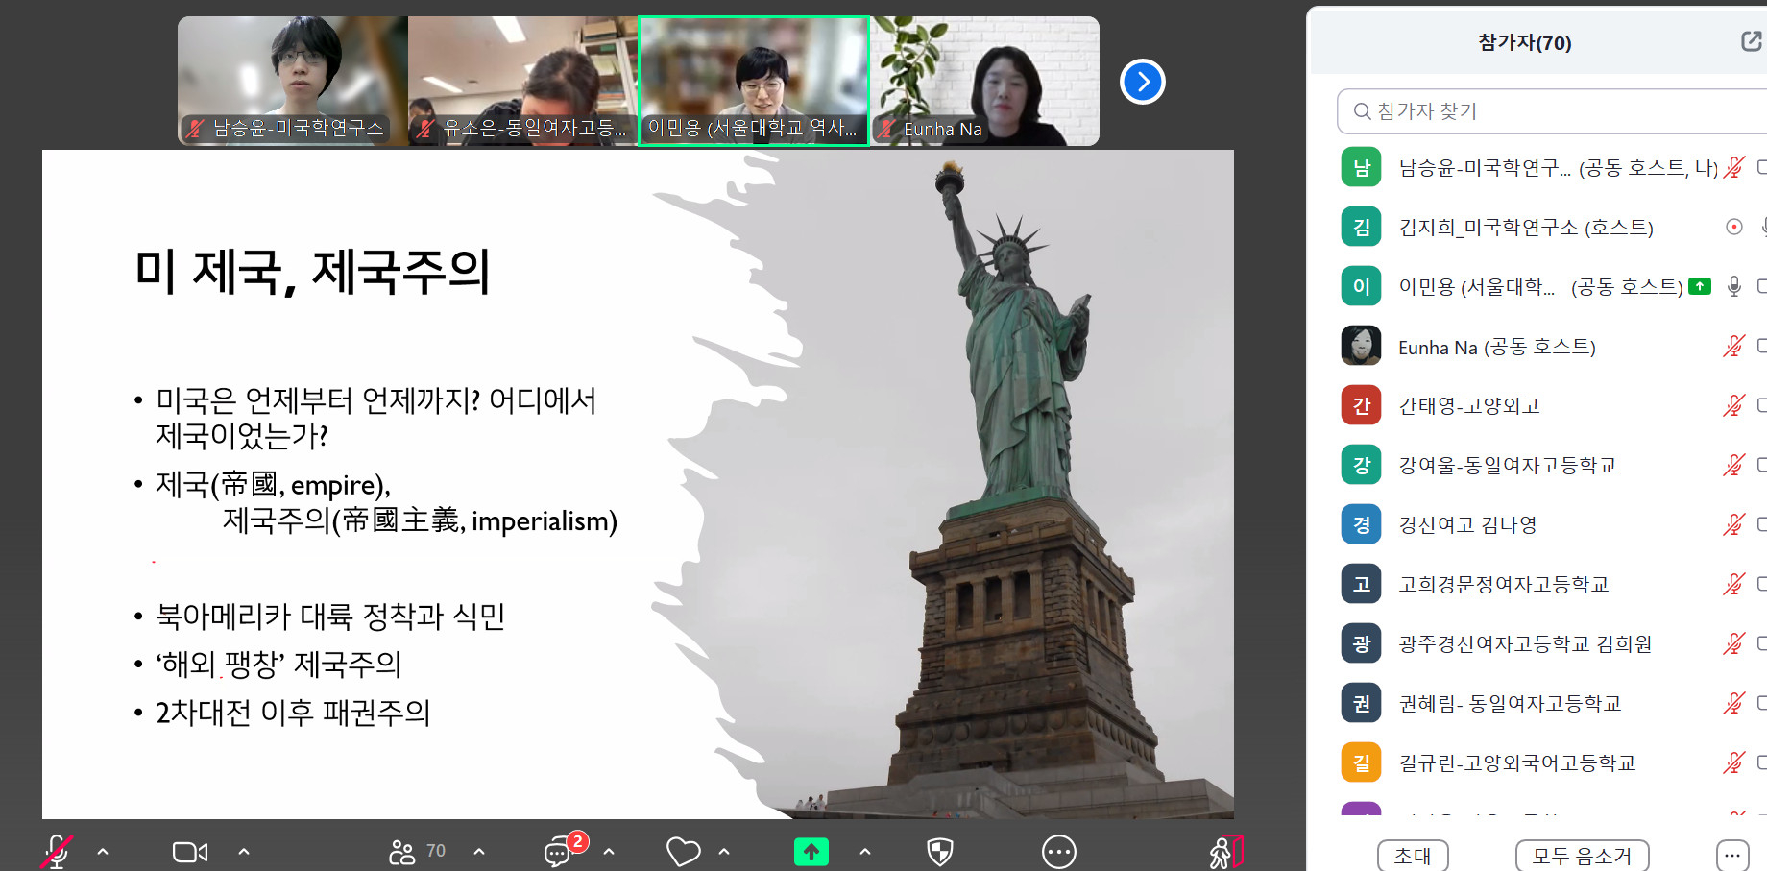The width and height of the screenshot is (1767, 871).
Task: Expand share screen options arrow
Action: (x=865, y=852)
